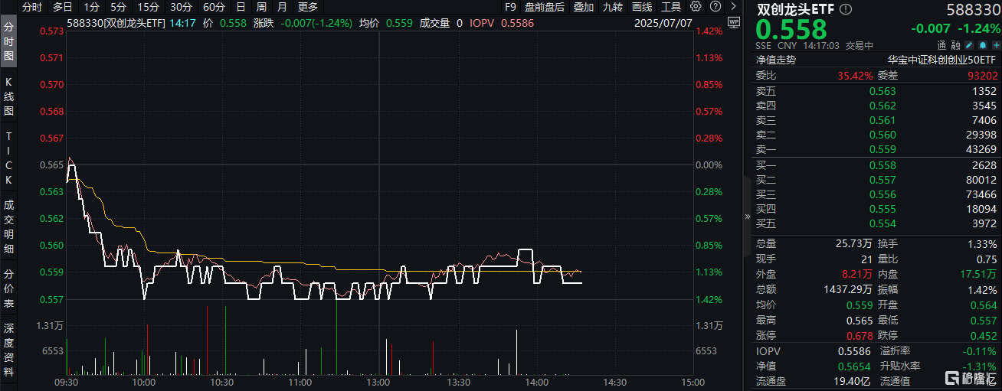Click the 13:00 time axis marker

click(x=378, y=381)
